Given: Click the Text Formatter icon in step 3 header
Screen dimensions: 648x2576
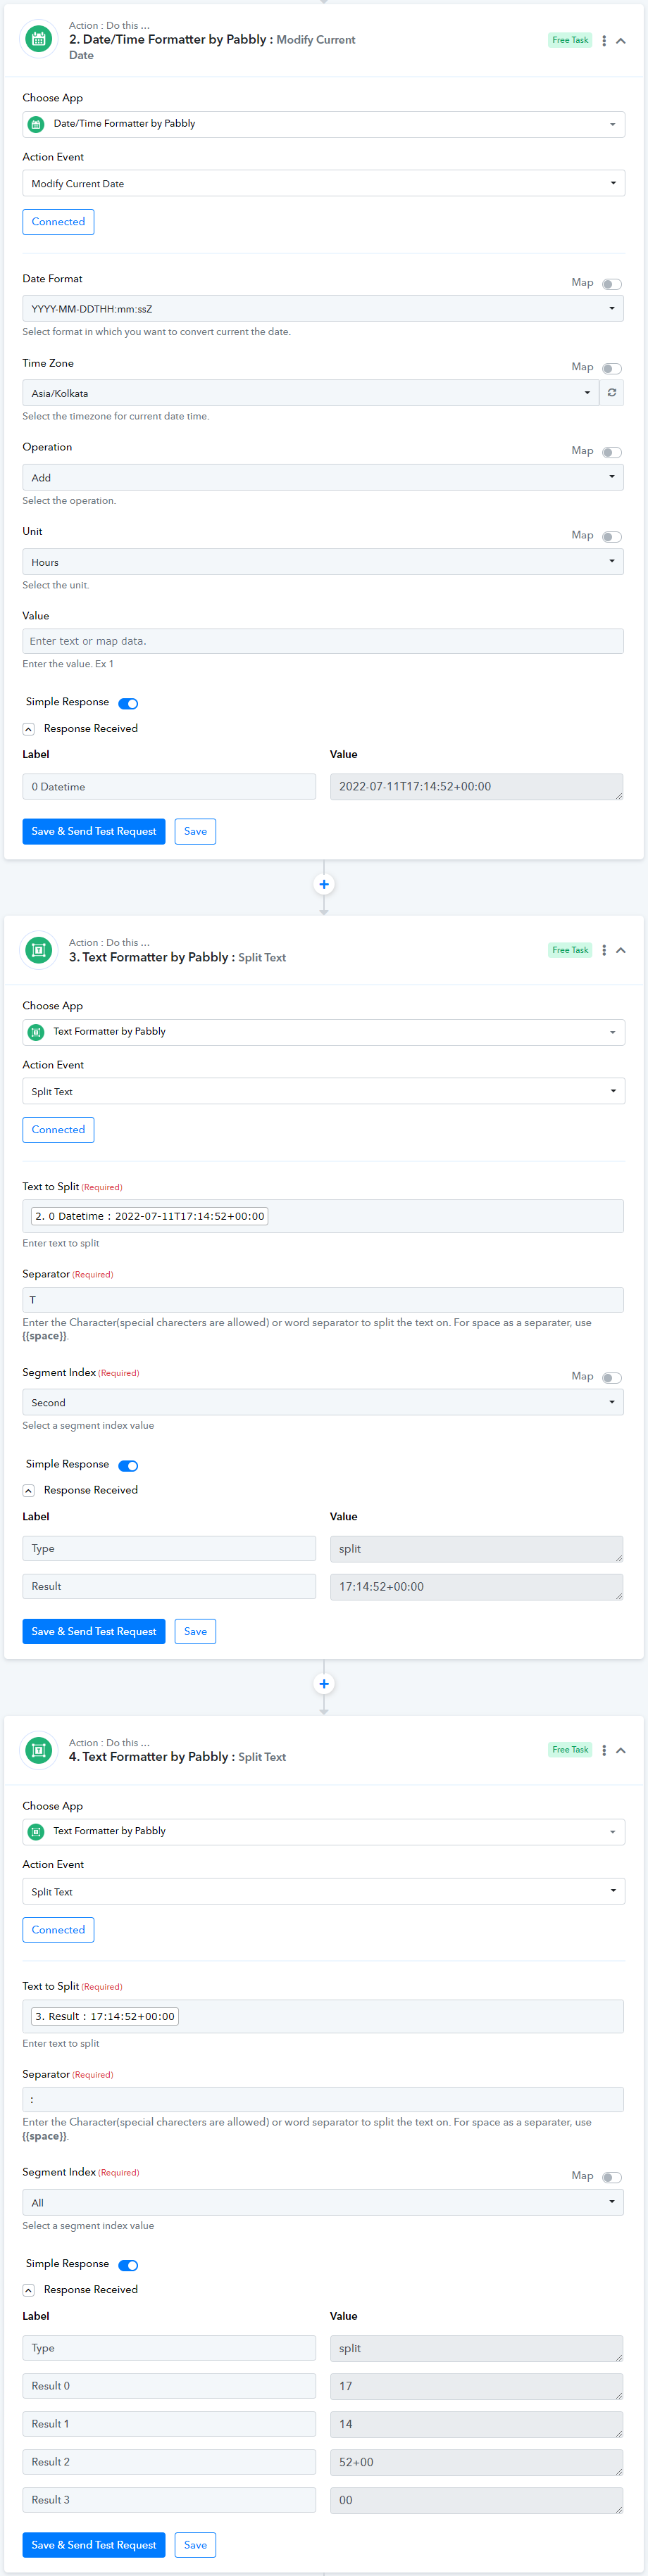Looking at the screenshot, I should pos(39,950).
